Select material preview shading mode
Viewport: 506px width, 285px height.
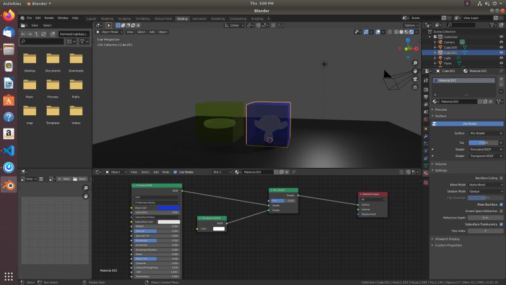point(406,32)
